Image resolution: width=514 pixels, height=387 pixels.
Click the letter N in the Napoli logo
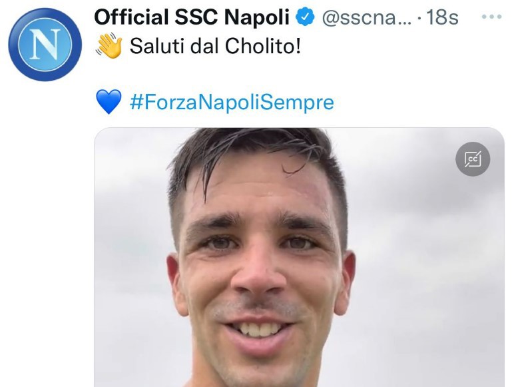tap(45, 45)
